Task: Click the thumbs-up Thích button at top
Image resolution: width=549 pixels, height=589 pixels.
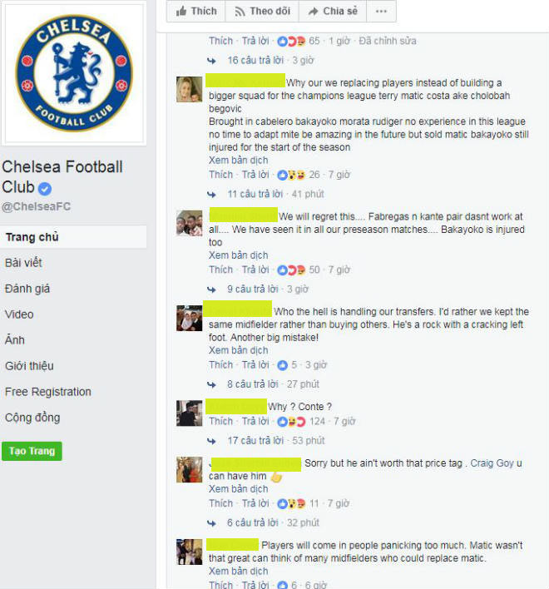Action: pos(196,12)
